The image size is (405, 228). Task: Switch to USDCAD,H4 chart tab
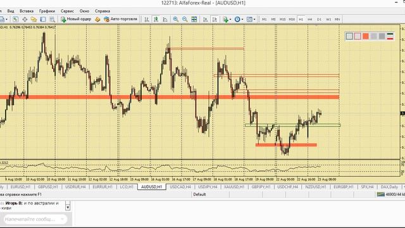[x=180, y=187]
